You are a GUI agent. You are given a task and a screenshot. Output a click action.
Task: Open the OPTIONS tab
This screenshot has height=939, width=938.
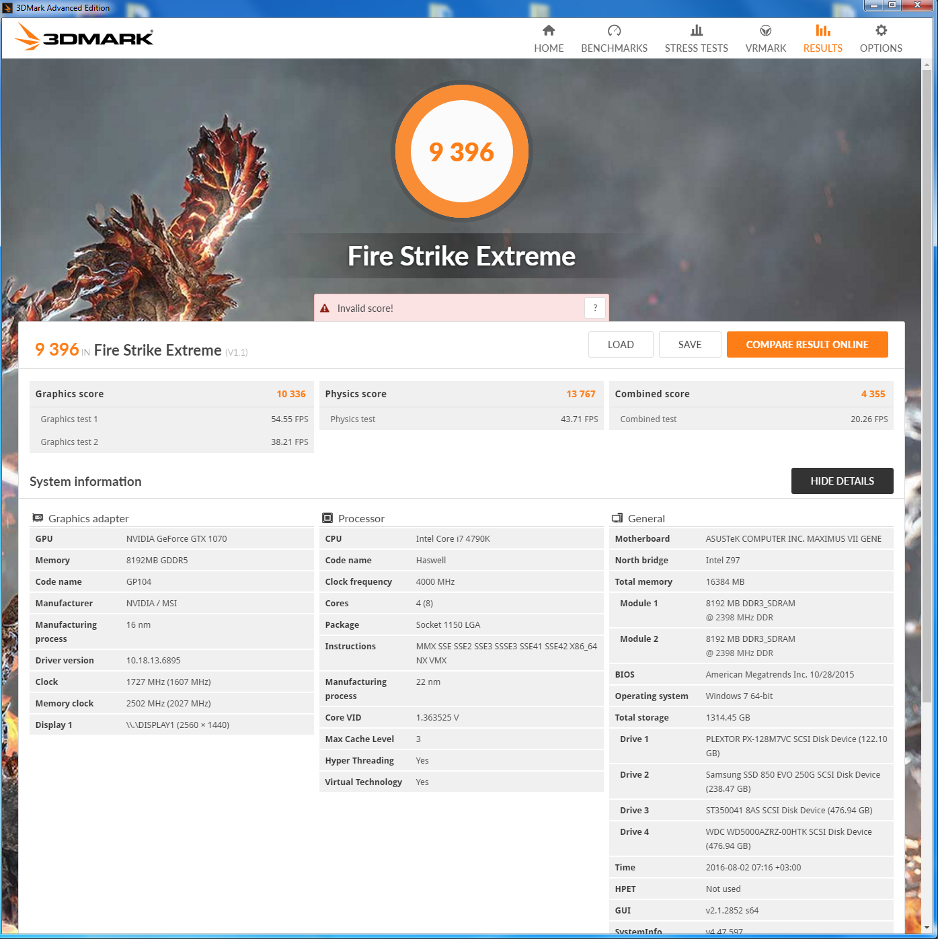coord(881,39)
